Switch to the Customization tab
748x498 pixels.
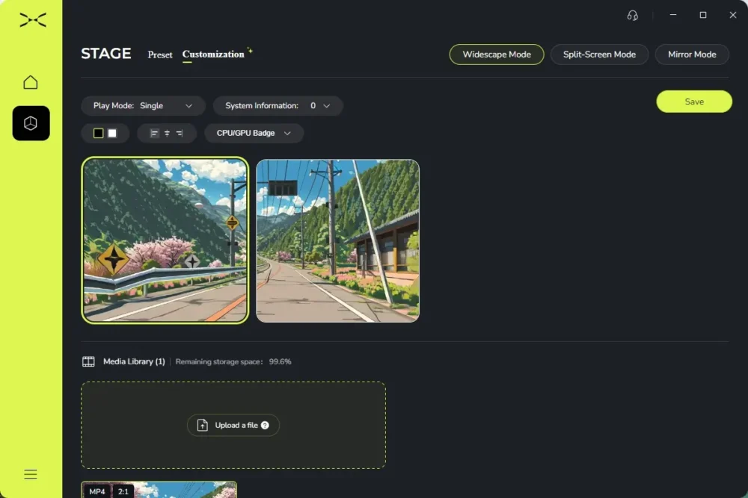pyautogui.click(x=213, y=55)
